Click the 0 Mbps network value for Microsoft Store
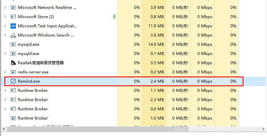 point(205,17)
